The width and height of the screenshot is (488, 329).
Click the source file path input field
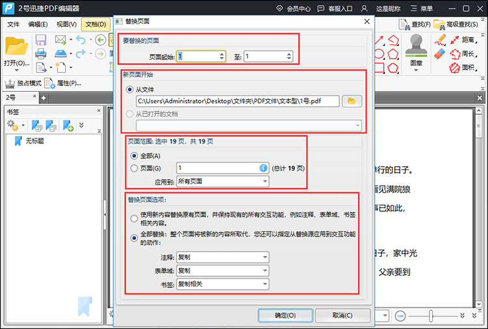point(237,101)
